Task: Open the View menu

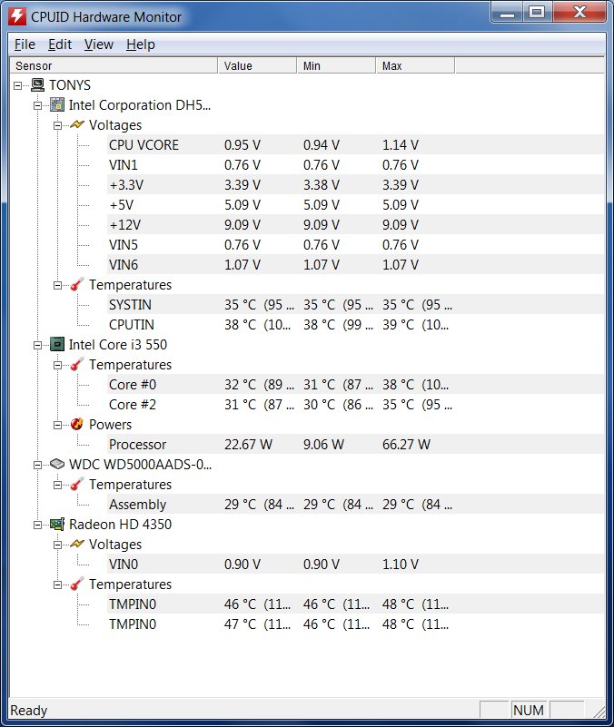Action: [99, 44]
